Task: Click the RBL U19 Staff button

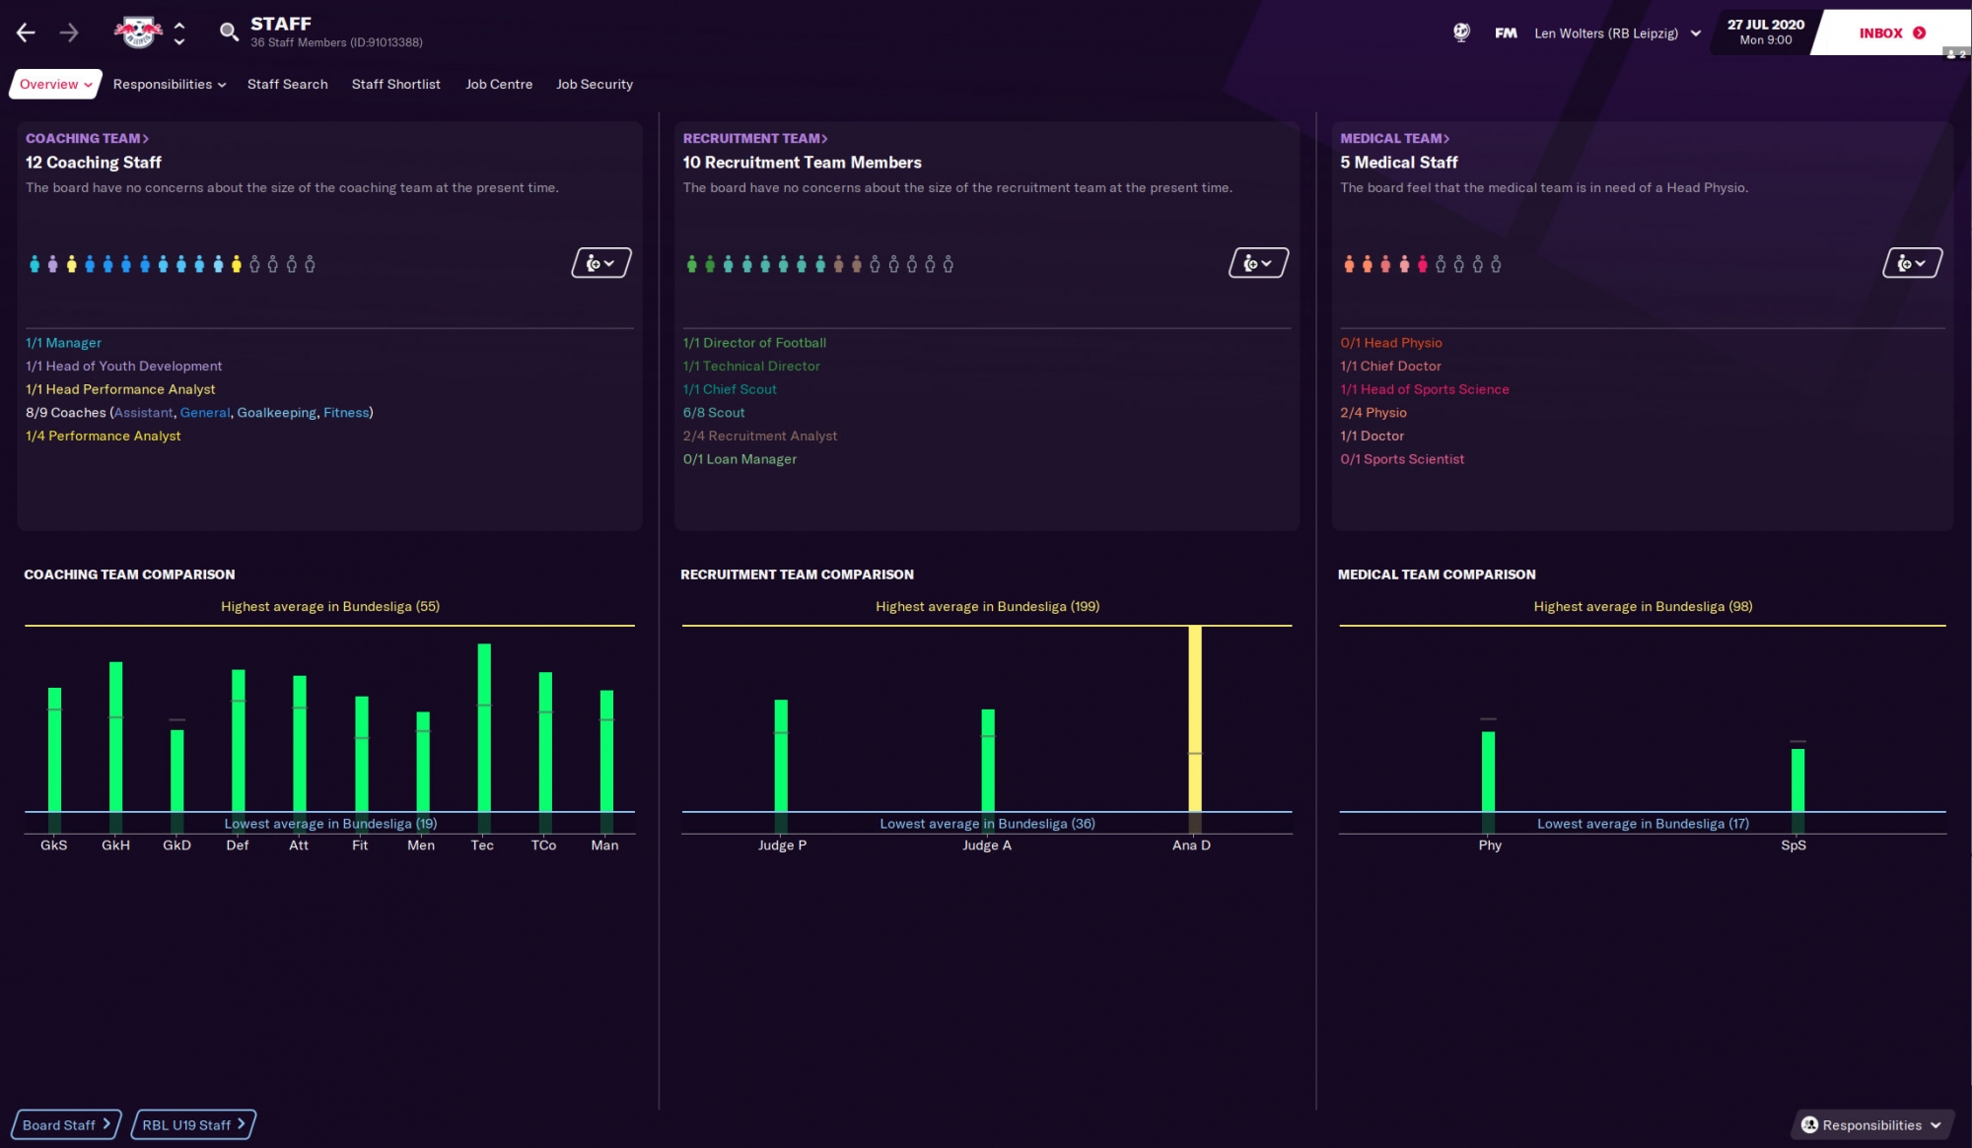Action: (191, 1123)
